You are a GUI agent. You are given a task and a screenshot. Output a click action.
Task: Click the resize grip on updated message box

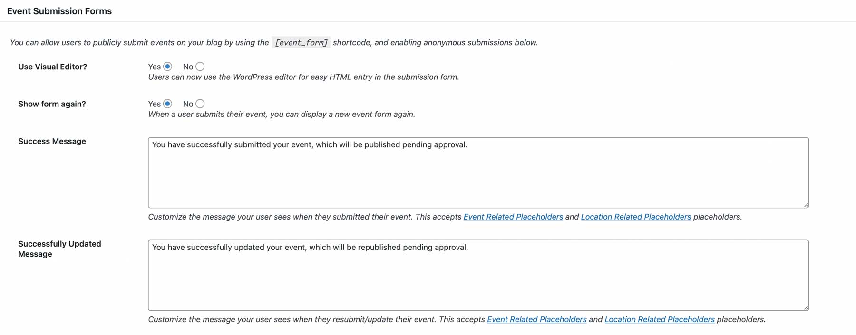click(x=805, y=307)
